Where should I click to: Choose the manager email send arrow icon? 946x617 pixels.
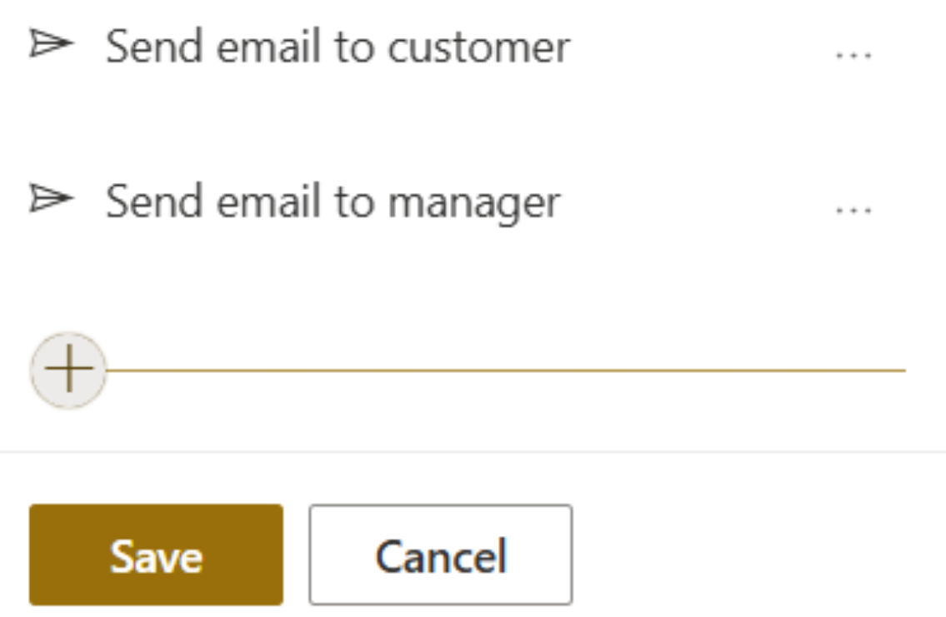point(52,199)
